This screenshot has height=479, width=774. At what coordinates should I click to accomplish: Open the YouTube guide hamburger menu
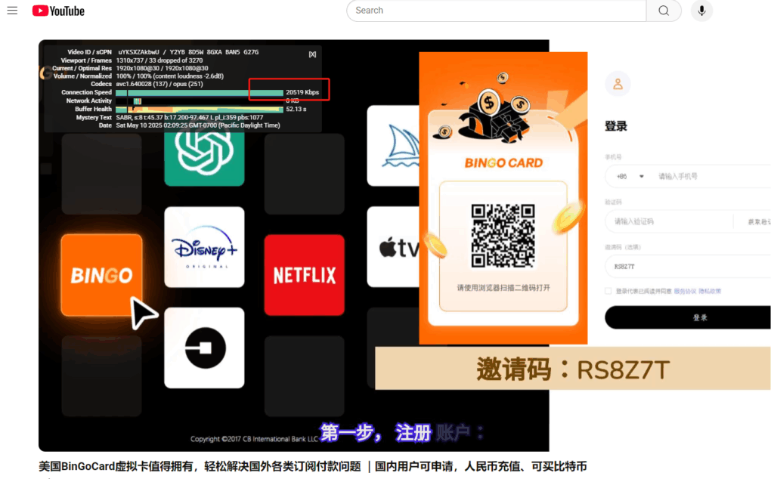click(12, 11)
